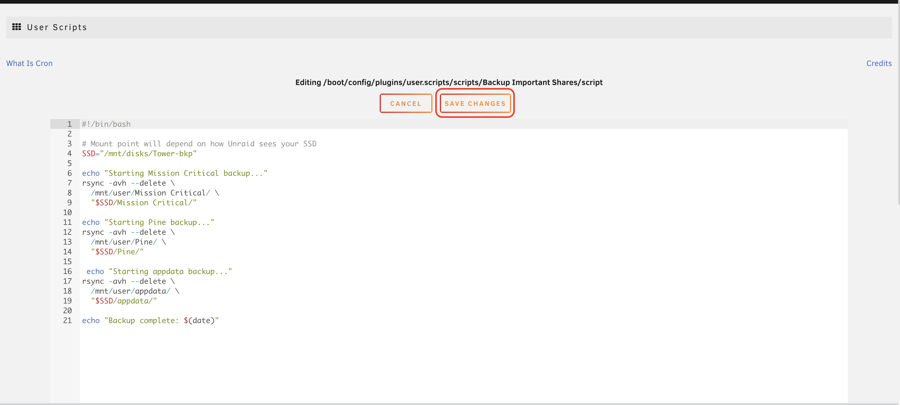Click line number 4 in gutter
This screenshot has height=405, width=900.
(x=69, y=153)
